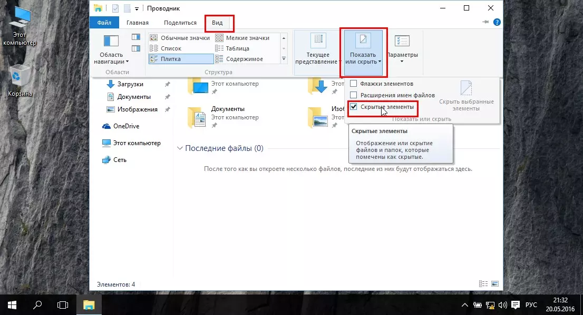
Task: Switch to details view icon in status bar
Action: [x=484, y=284]
